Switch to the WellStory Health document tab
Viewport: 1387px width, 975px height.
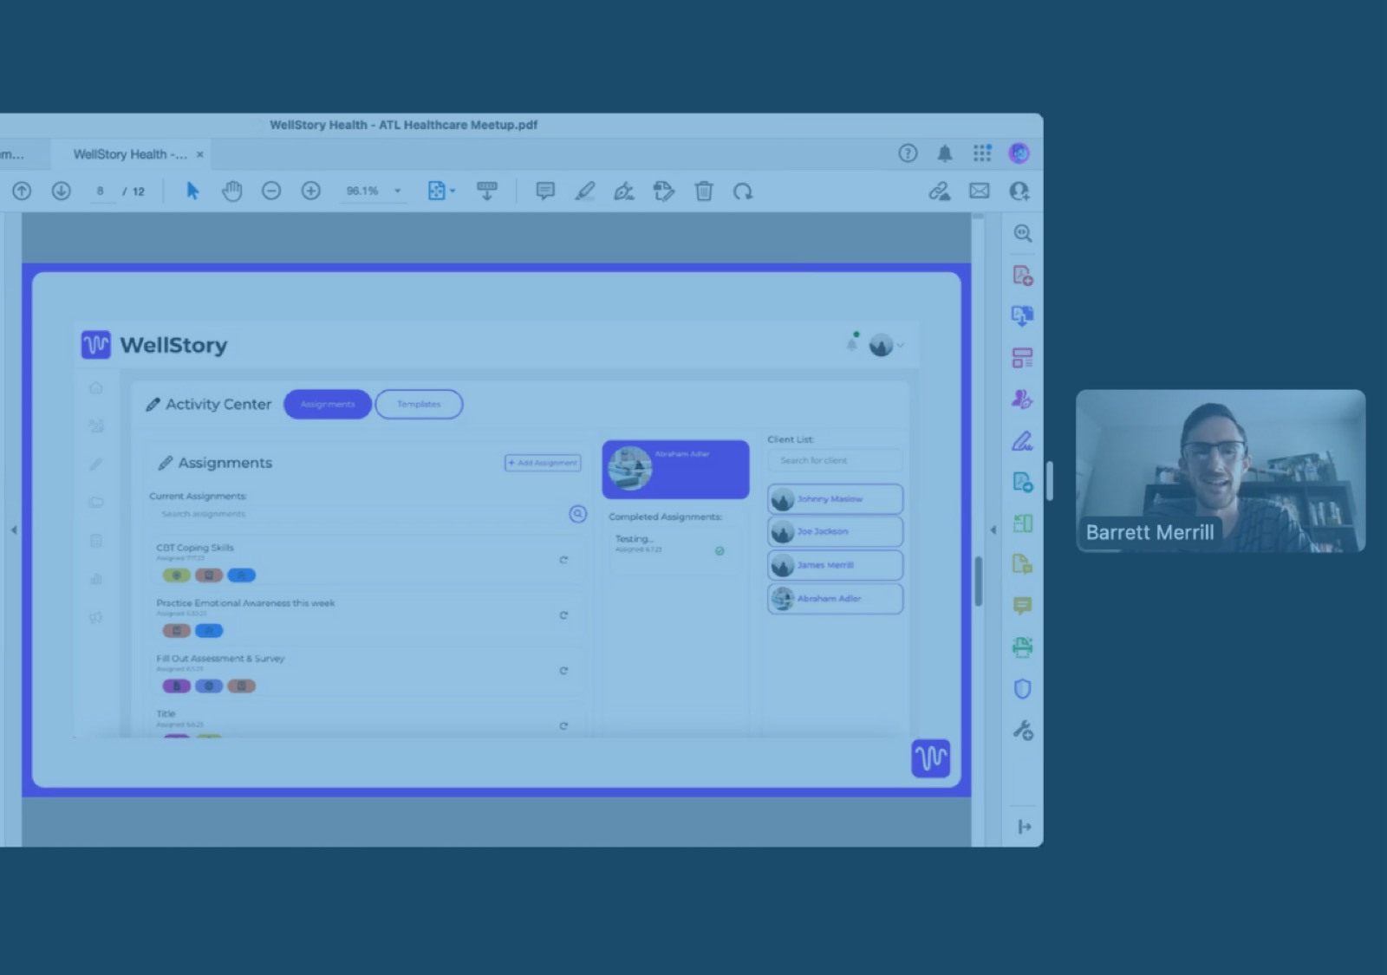coord(130,154)
